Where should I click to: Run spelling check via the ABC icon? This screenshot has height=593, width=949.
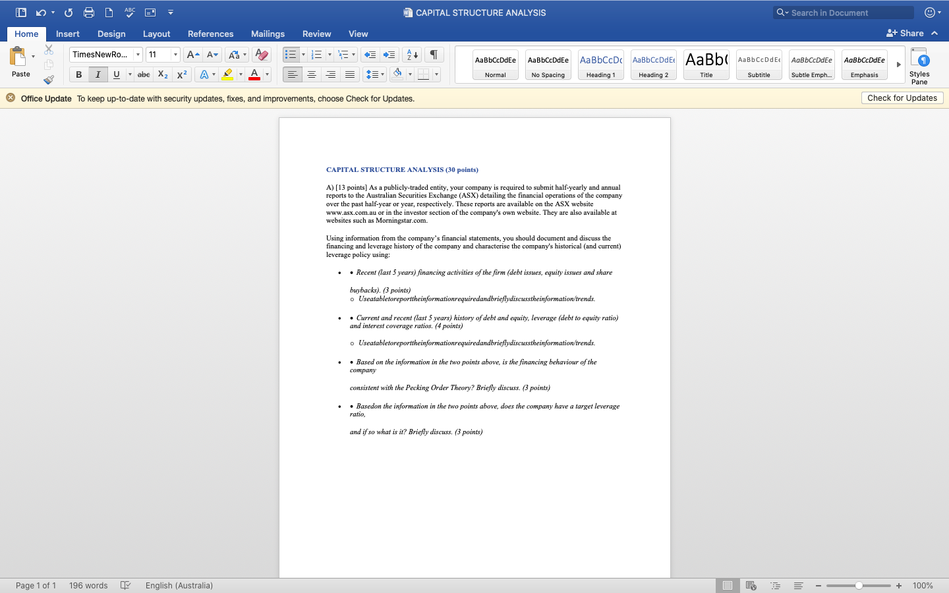tap(129, 12)
